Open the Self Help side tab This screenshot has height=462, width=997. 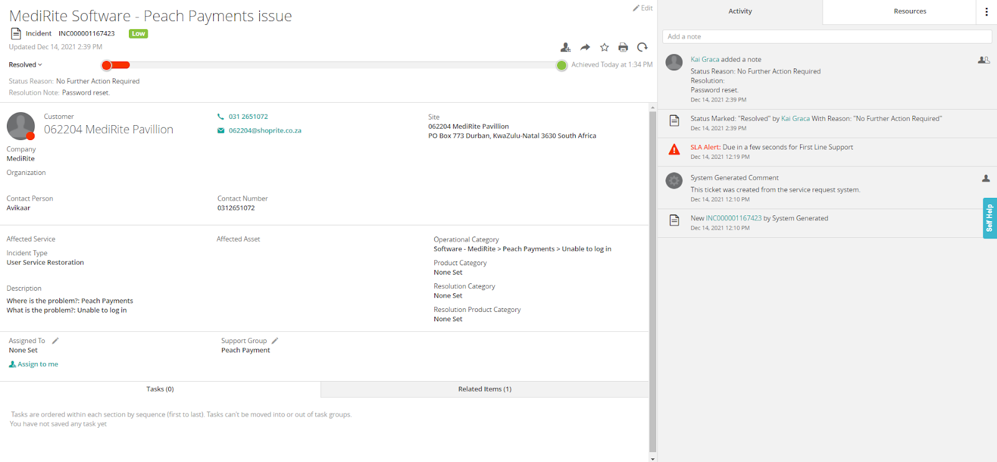990,218
